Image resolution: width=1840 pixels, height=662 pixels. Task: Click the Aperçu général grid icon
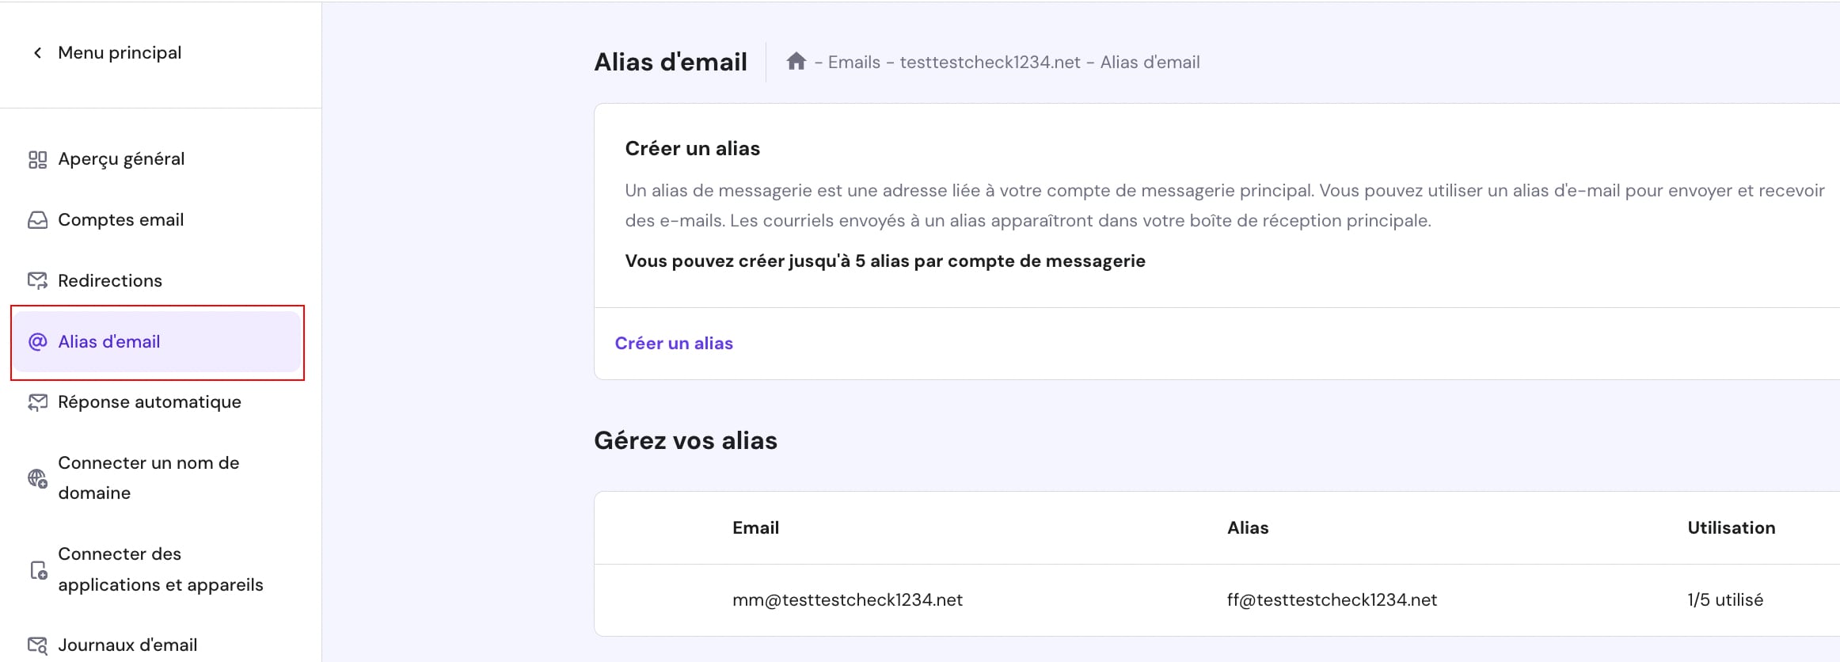[x=37, y=160]
